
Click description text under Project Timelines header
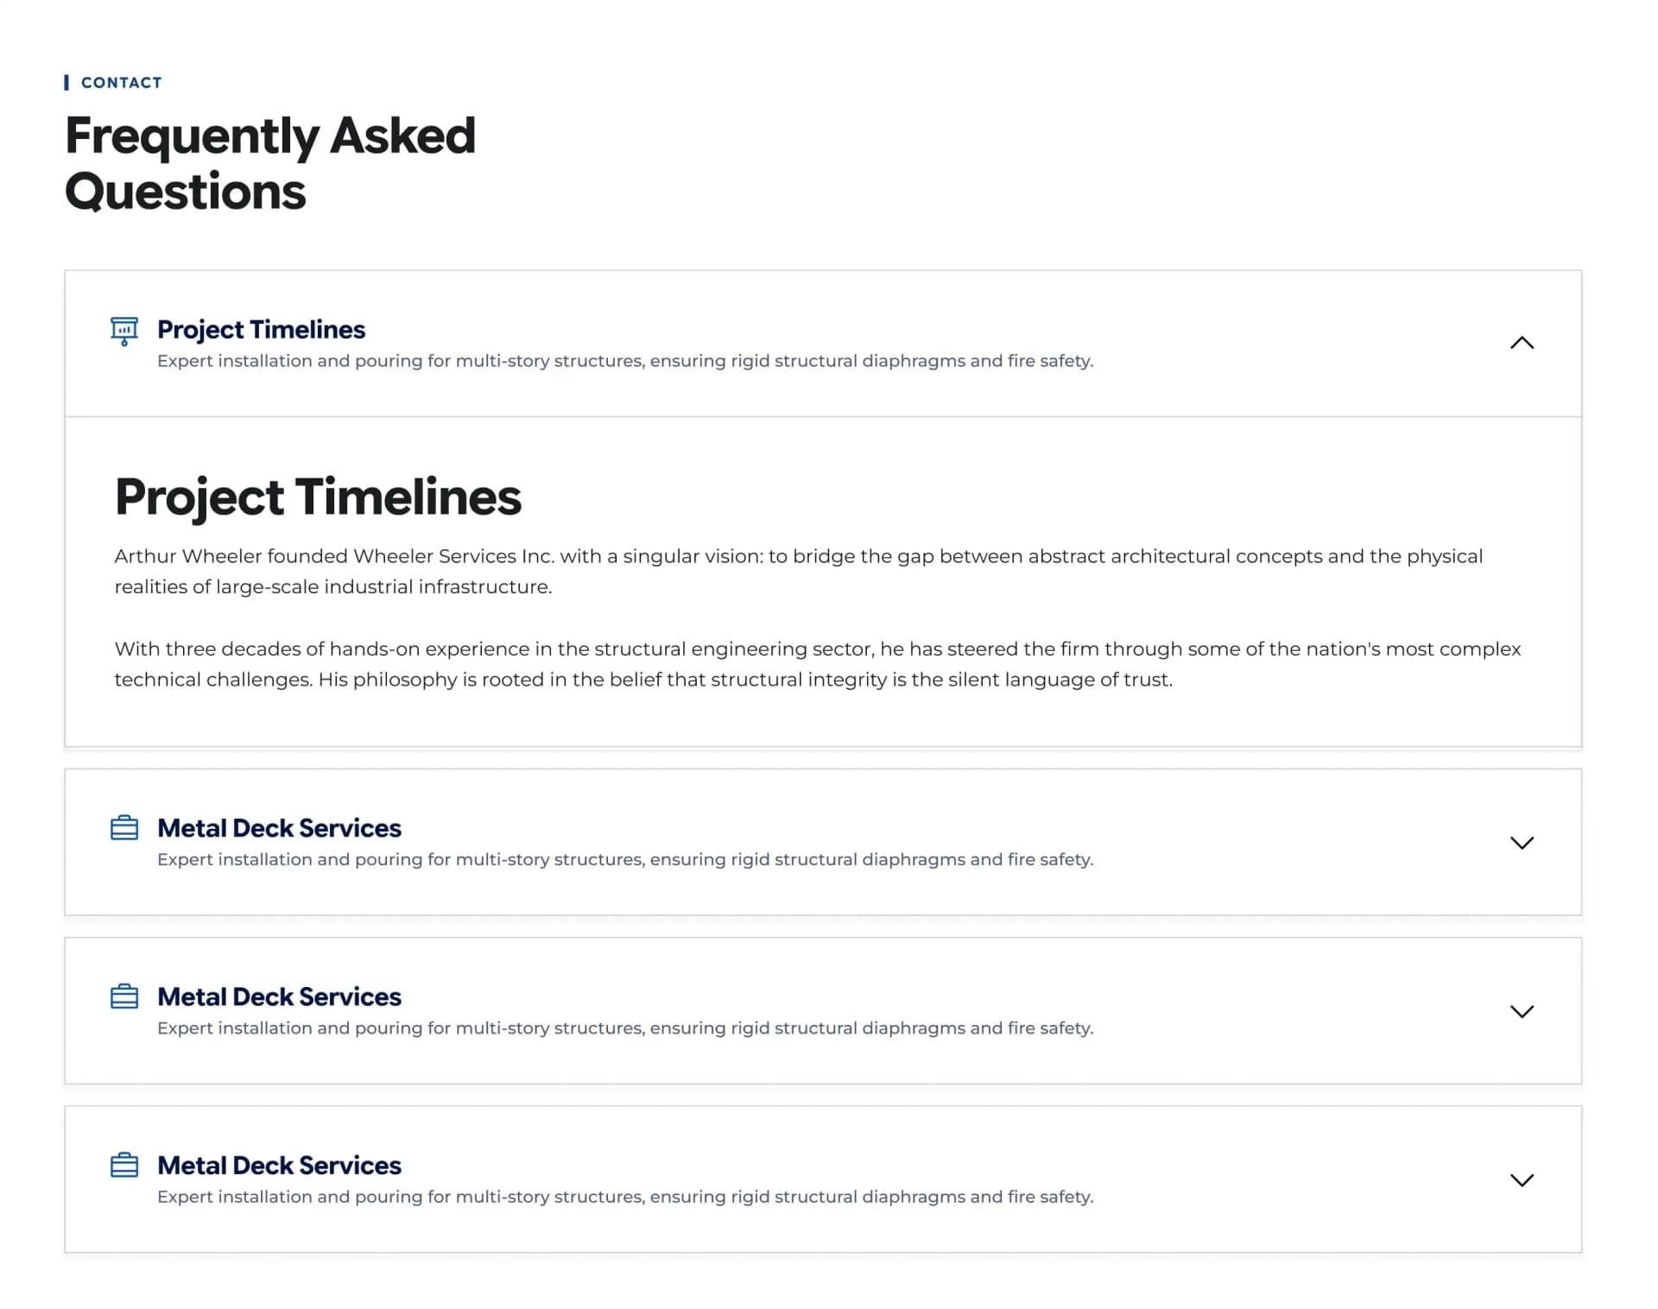(x=625, y=360)
